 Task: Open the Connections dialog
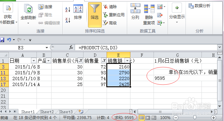tap(45, 7)
